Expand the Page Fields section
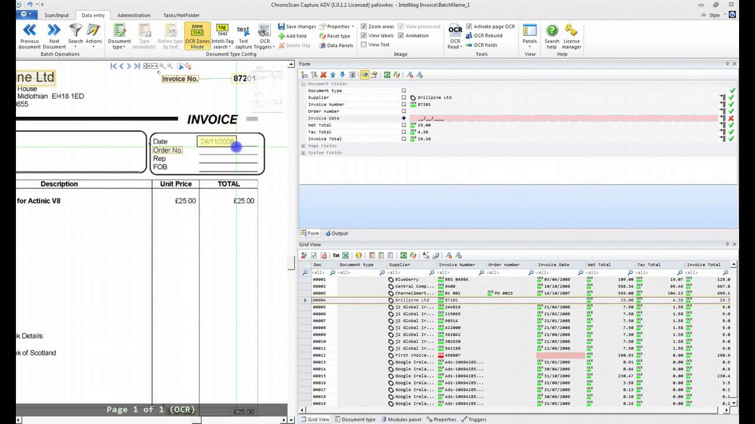755x424 pixels. (303, 146)
